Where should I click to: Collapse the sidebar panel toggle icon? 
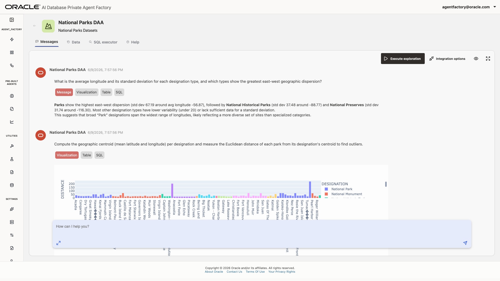[12, 20]
